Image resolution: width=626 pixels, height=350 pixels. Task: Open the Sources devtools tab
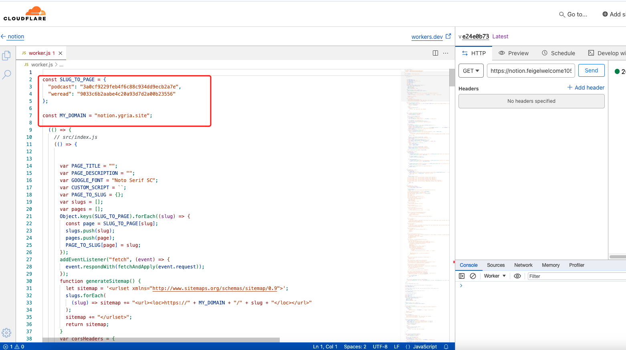pos(496,265)
